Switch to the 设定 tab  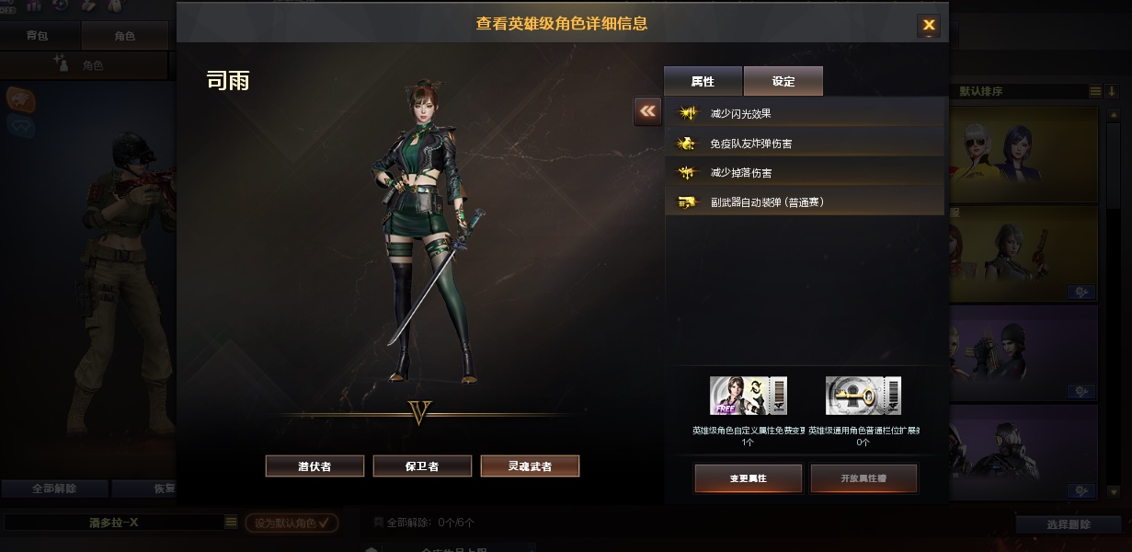click(783, 81)
